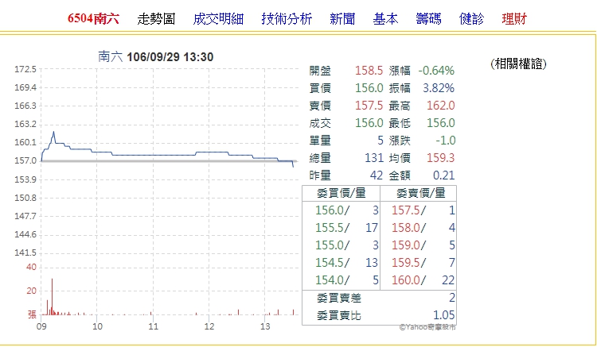597x347 pixels.
Task: Click the tallest volume bar after 09
Action: pos(53,296)
